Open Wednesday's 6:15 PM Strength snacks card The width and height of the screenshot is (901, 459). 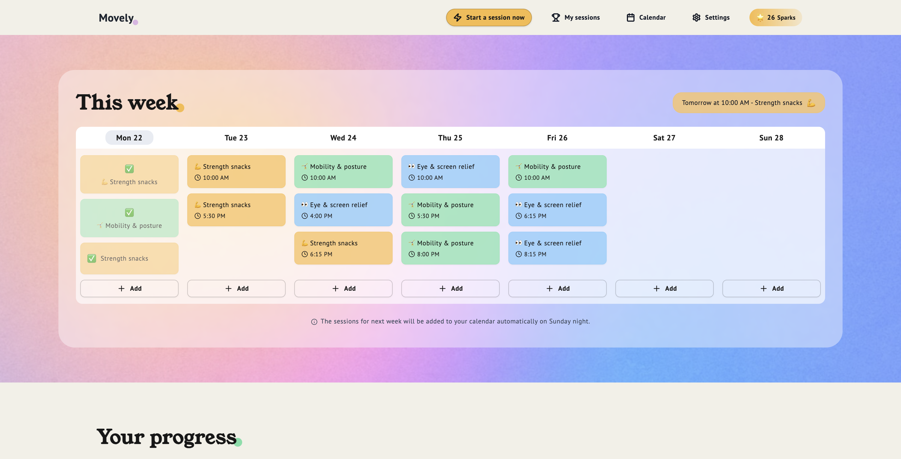(343, 248)
